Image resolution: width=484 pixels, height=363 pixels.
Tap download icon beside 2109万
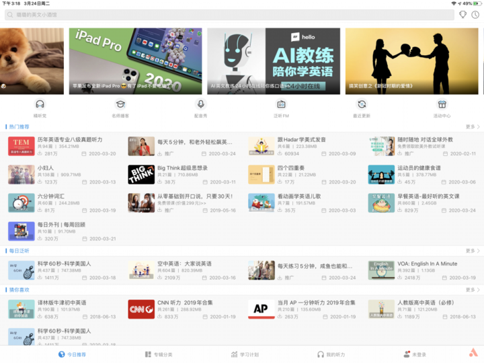point(160,277)
